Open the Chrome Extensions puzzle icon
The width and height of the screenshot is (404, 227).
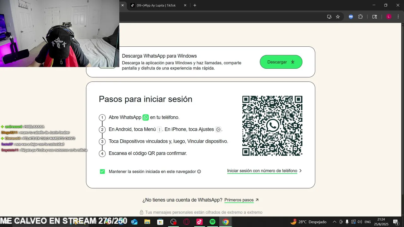pos(360,17)
